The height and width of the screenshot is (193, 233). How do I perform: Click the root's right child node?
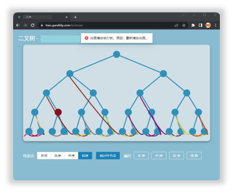(163, 74)
